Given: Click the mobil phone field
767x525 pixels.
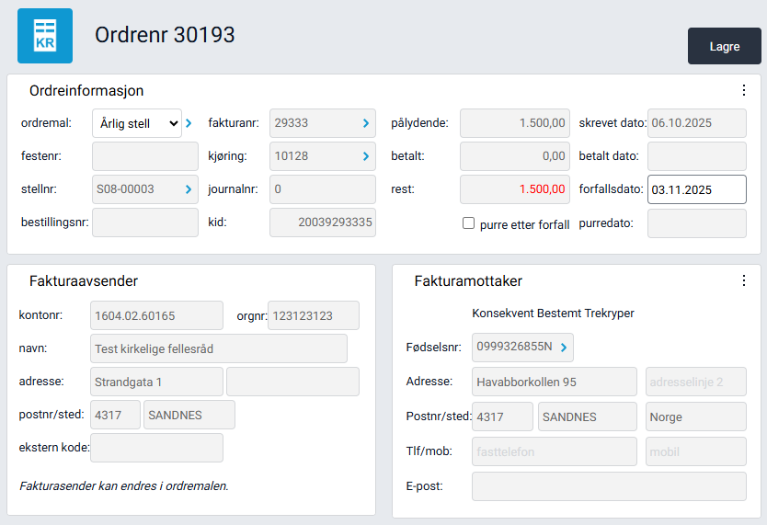Looking at the screenshot, I should pos(695,451).
